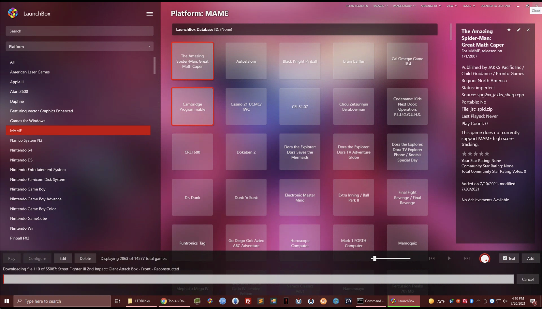Open the Tools dropdown menu

click(x=469, y=6)
